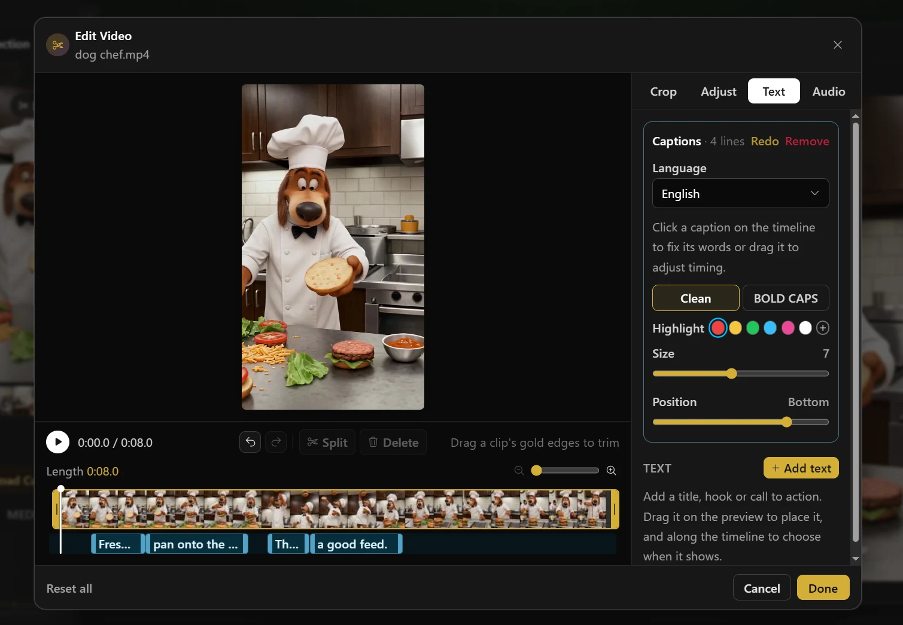This screenshot has height=625, width=903.
Task: Choose the white highlight color
Action: (x=805, y=328)
